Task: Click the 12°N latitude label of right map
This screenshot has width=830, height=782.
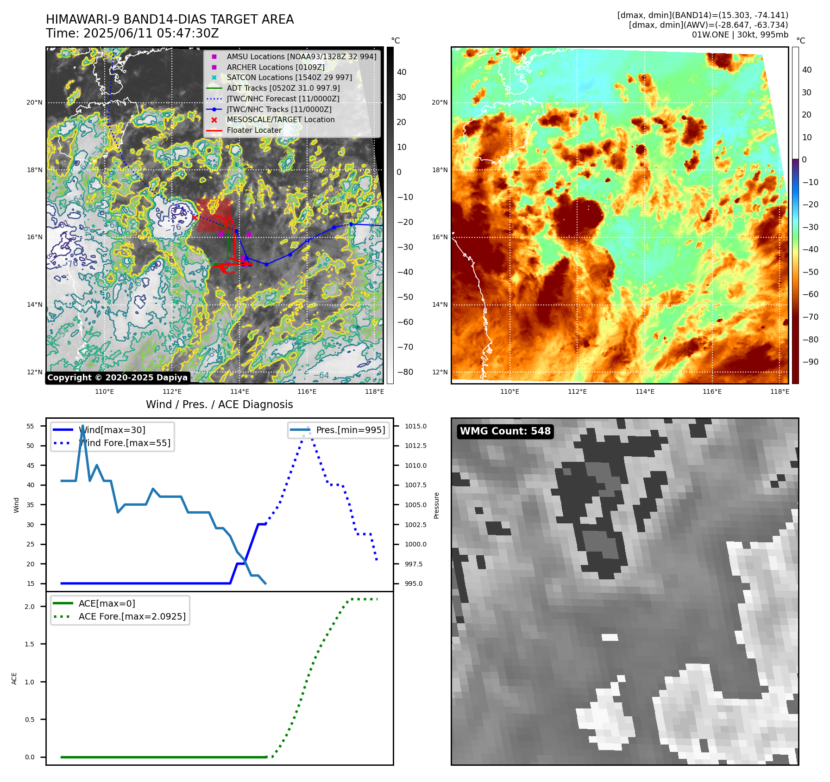Action: [x=440, y=372]
